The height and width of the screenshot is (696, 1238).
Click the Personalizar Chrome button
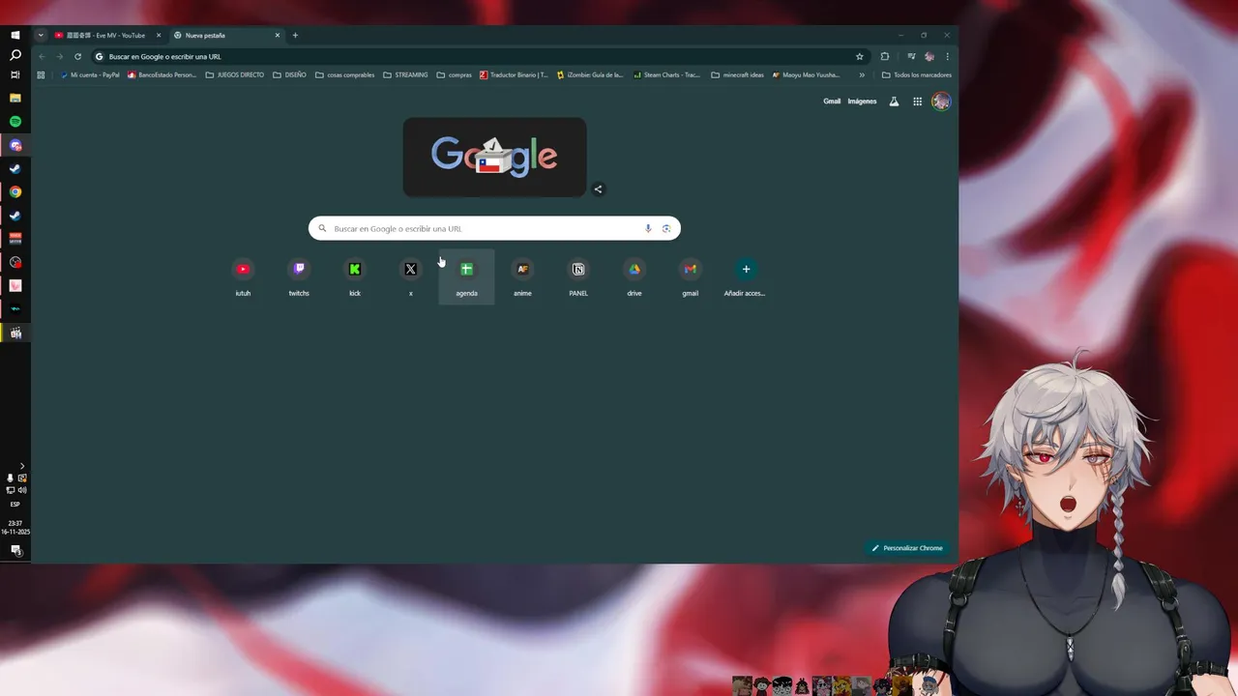click(907, 548)
